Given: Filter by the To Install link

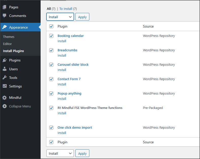Looking at the screenshot, I should coord(66,9).
